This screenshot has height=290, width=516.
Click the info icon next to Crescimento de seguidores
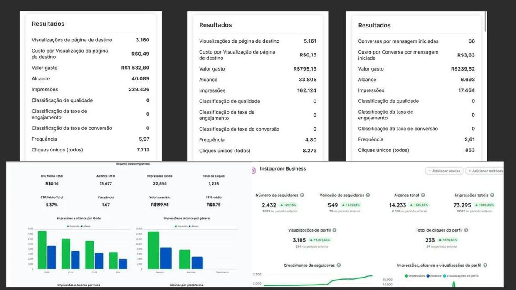tap(338, 266)
